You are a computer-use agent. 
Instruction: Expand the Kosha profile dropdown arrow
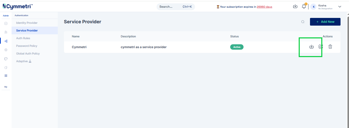coord(340,7)
